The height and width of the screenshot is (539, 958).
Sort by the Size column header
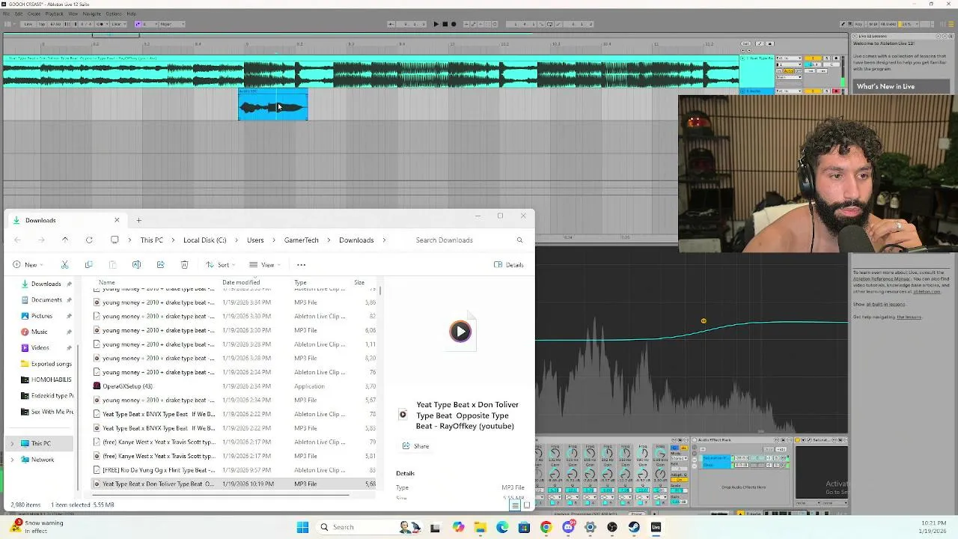click(x=359, y=282)
